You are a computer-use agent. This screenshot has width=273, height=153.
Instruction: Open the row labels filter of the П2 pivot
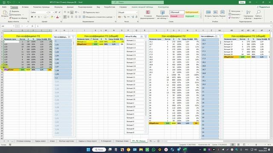pos(163,39)
